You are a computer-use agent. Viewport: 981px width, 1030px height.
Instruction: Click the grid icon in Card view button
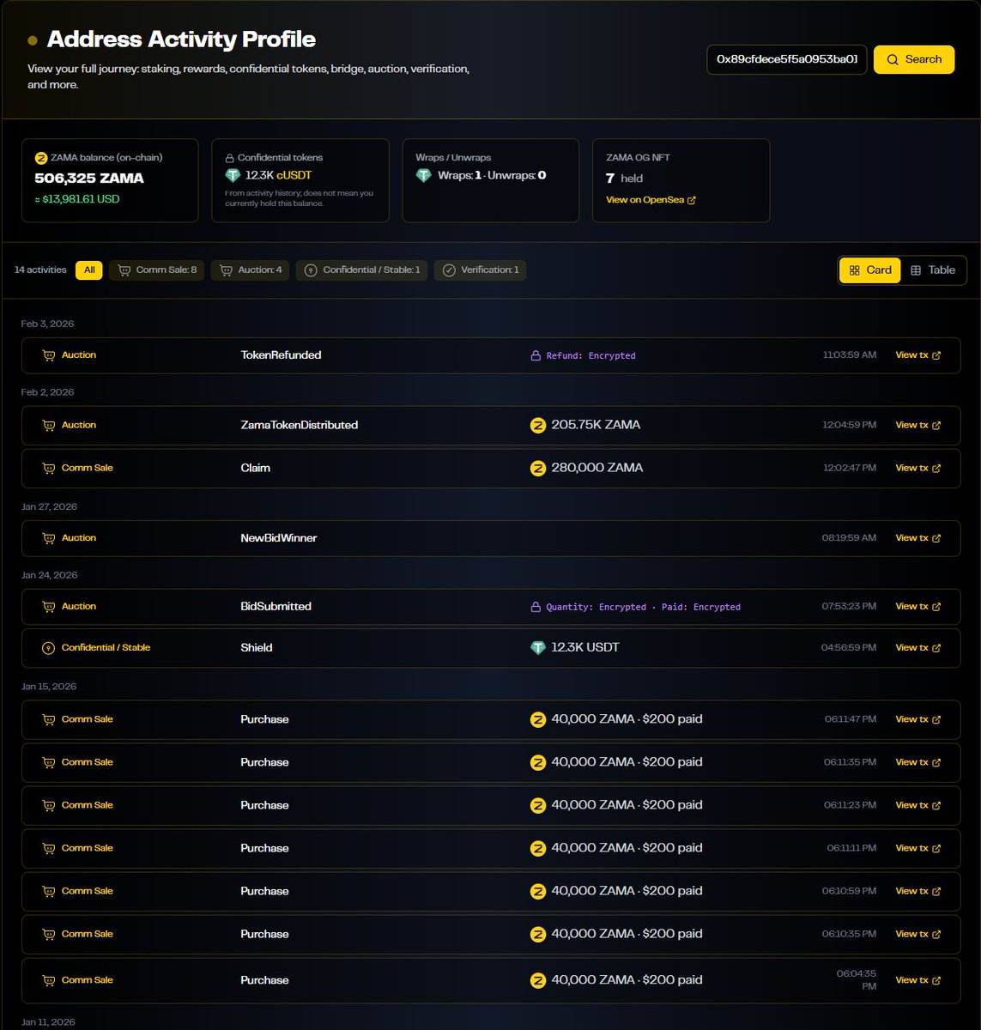click(x=855, y=270)
